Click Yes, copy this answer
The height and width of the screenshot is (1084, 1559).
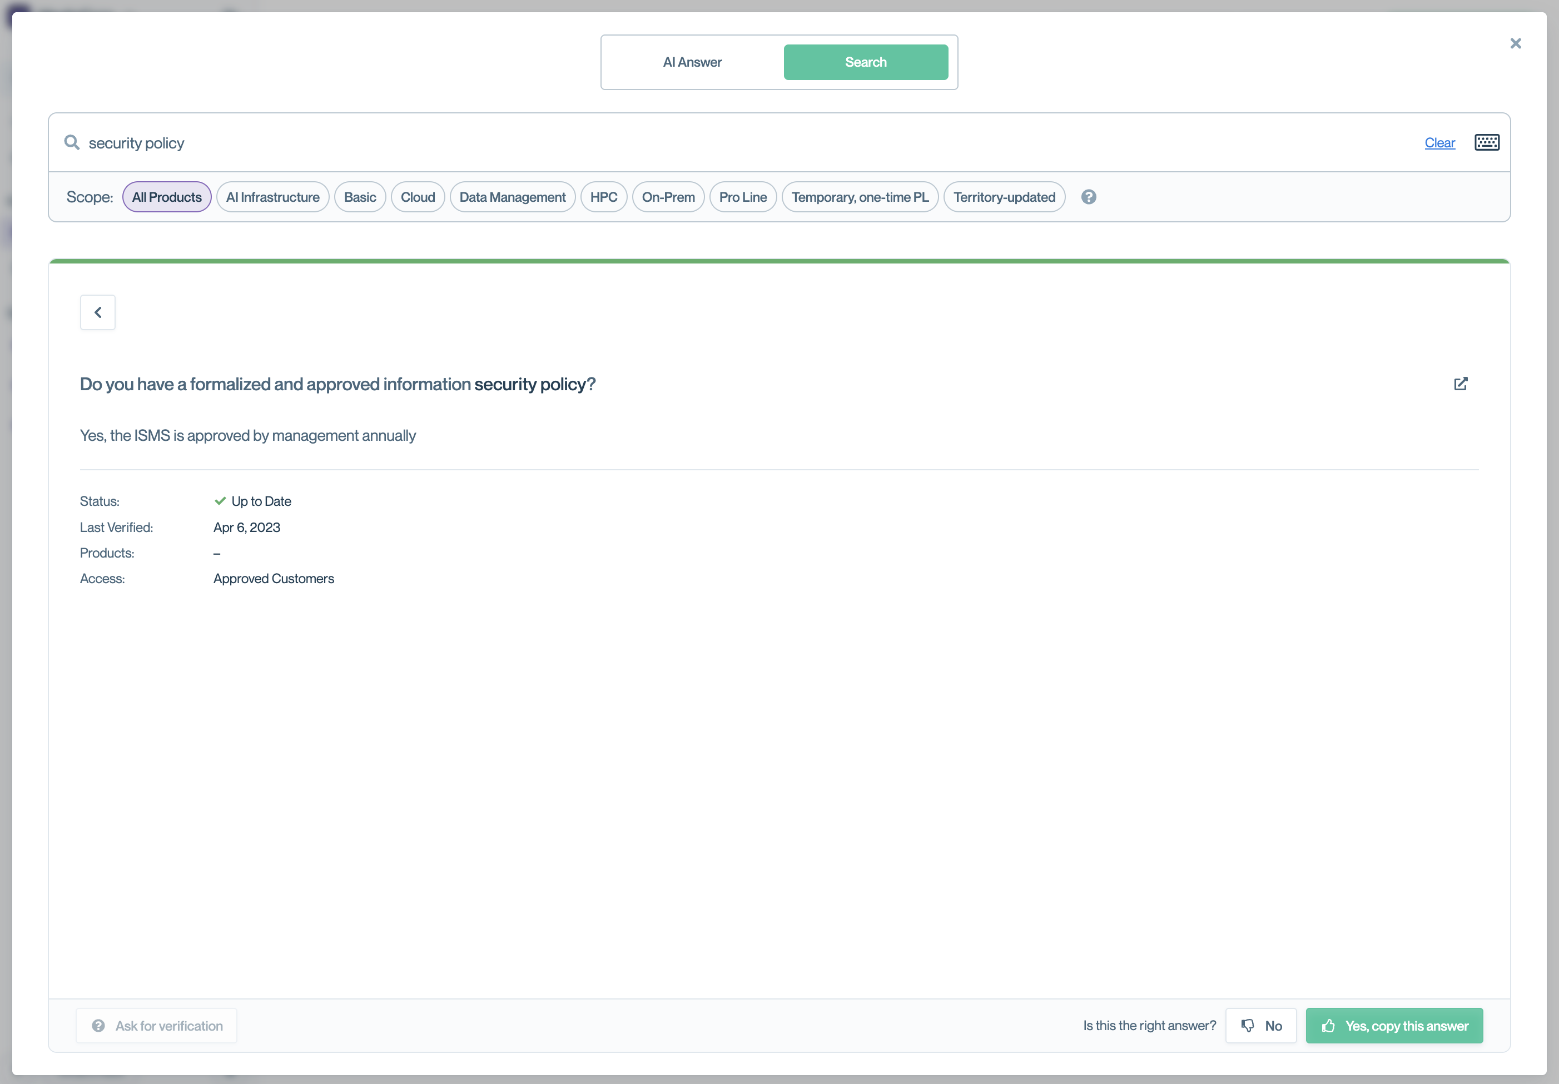click(1394, 1026)
